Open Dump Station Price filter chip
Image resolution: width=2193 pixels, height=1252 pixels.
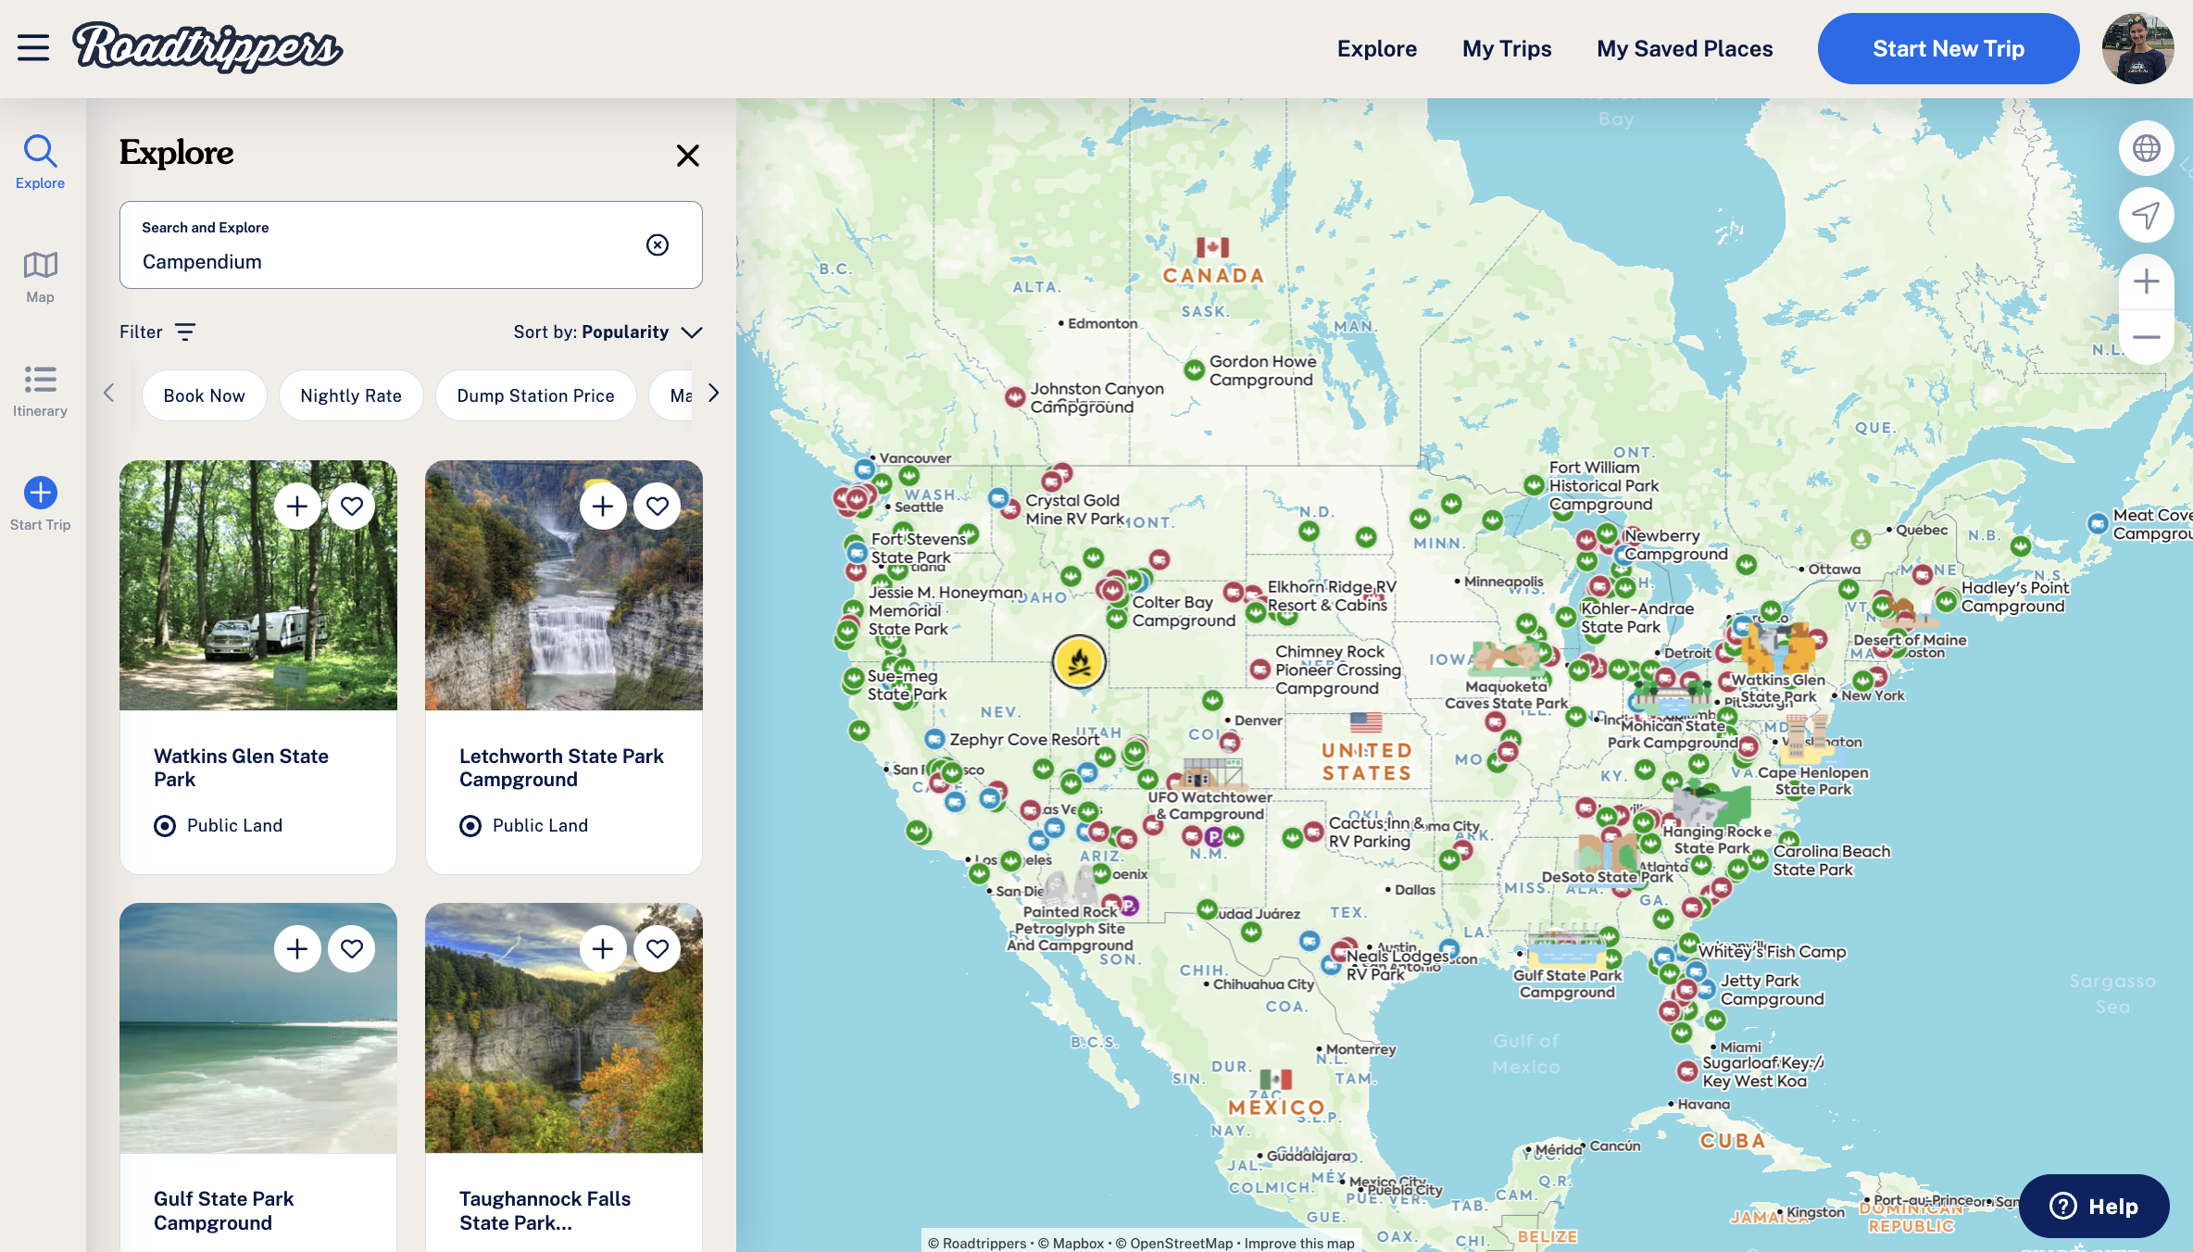click(535, 395)
